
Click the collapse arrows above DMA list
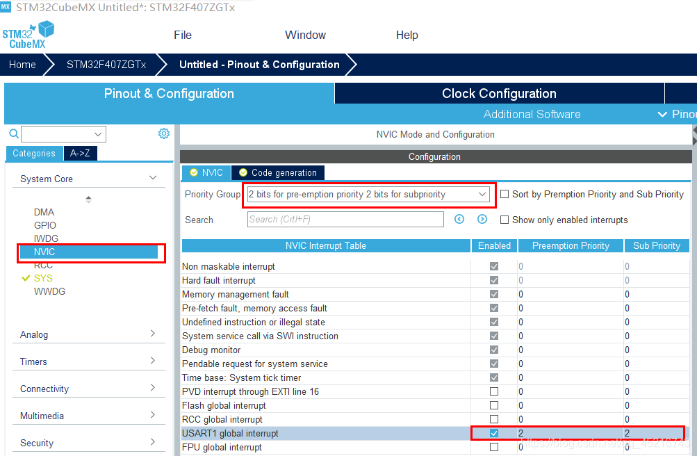88,199
